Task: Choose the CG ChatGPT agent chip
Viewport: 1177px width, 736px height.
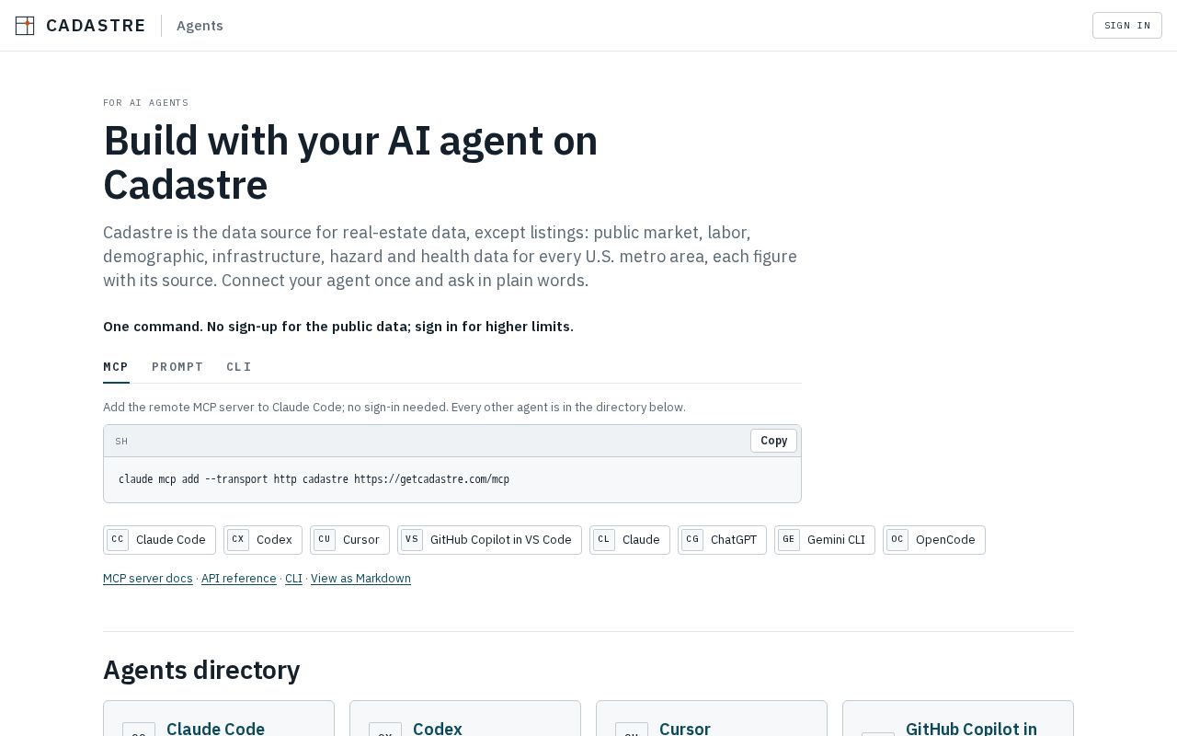Action: click(722, 540)
